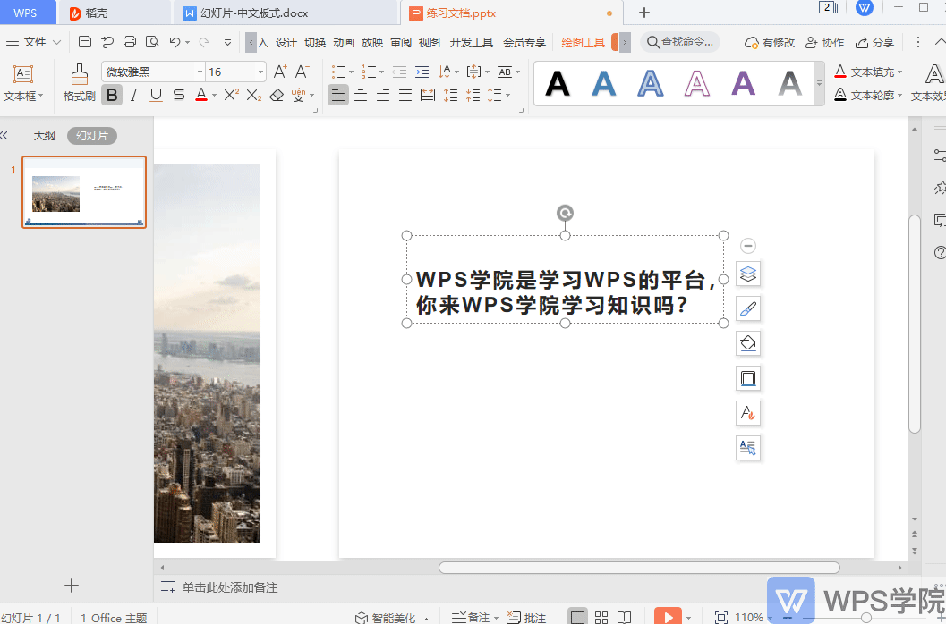Increase the font size with A+
Screen dimensions: 946x624
[x=280, y=72]
